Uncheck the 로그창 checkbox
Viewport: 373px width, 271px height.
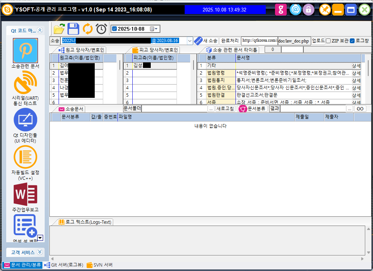352,41
